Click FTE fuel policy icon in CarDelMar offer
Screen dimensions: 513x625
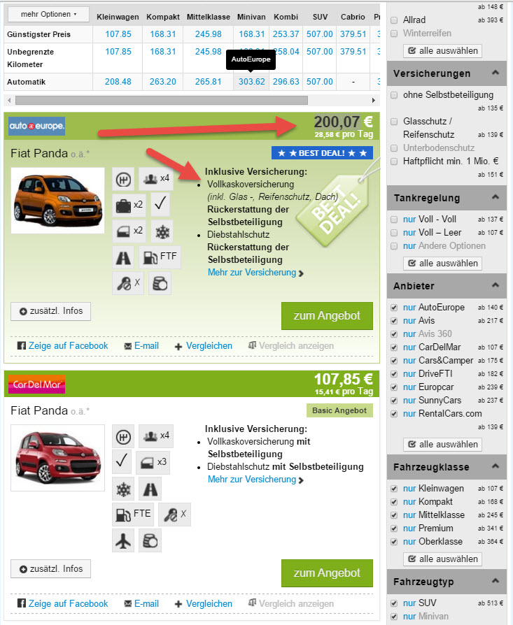click(133, 515)
